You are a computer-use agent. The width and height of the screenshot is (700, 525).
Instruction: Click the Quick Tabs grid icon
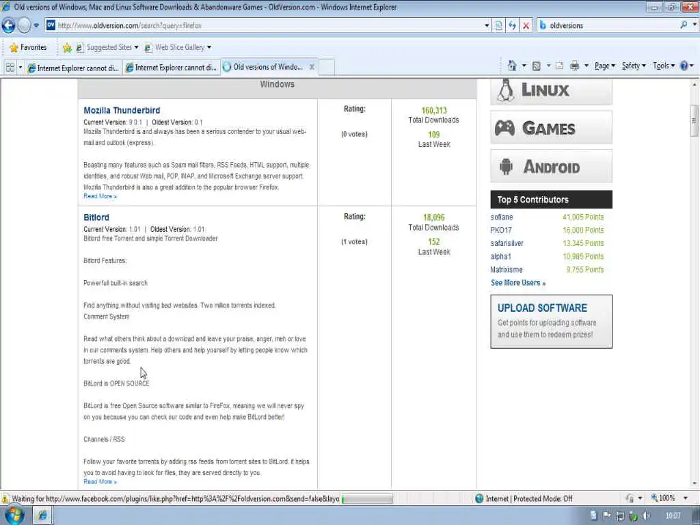coord(10,68)
